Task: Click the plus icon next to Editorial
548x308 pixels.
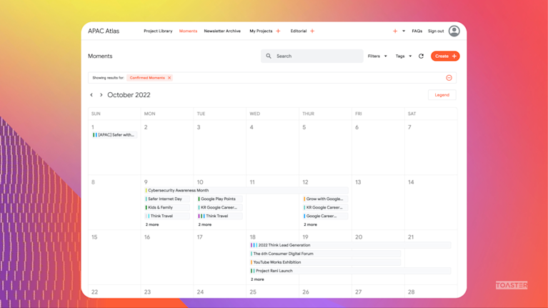Action: [x=312, y=31]
